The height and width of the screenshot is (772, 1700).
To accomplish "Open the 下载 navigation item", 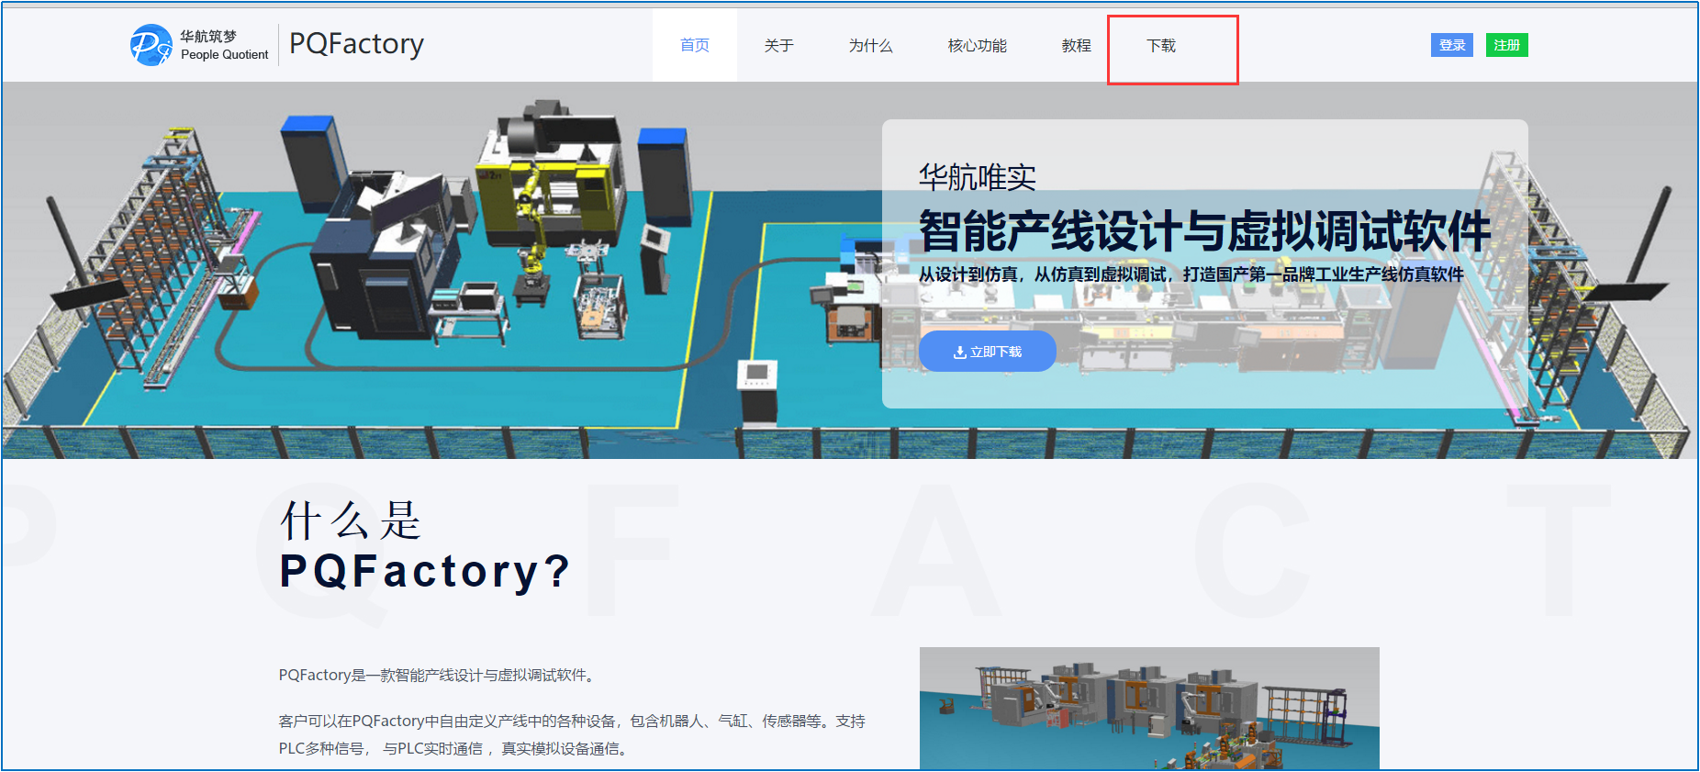I will pyautogui.click(x=1161, y=45).
